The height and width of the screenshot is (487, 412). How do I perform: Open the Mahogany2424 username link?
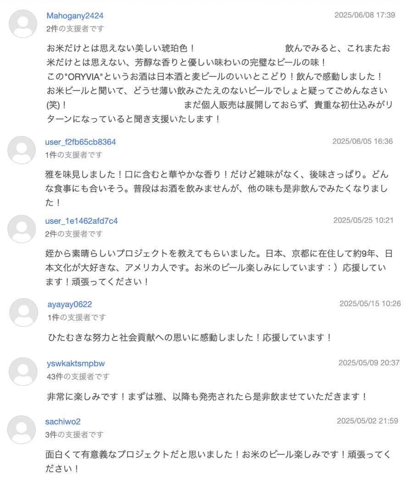point(75,16)
